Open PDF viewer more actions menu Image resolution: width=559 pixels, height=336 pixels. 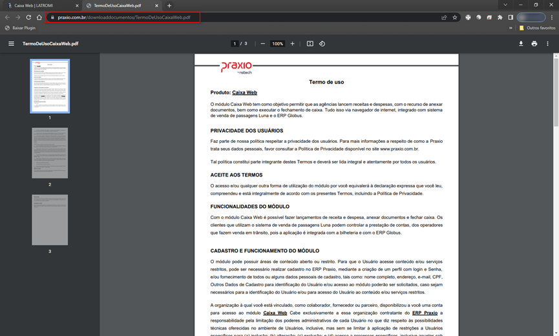coord(547,43)
